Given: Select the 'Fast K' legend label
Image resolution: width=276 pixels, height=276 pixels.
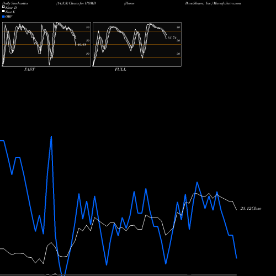Looking at the screenshot, I should point(10,12).
